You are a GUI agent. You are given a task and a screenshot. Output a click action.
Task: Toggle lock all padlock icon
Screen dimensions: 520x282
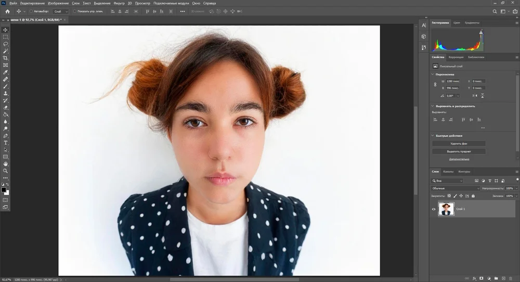point(473,196)
